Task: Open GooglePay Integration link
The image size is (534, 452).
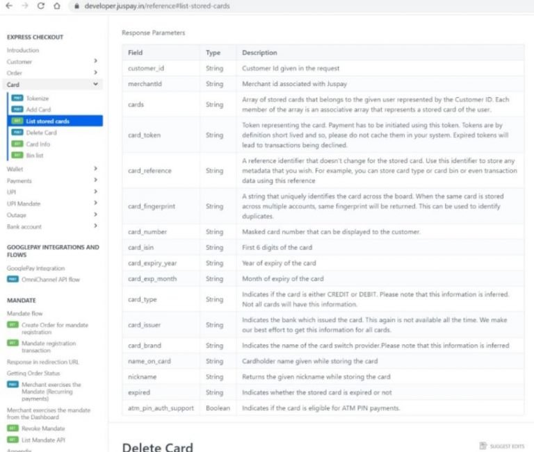Action: (35, 268)
